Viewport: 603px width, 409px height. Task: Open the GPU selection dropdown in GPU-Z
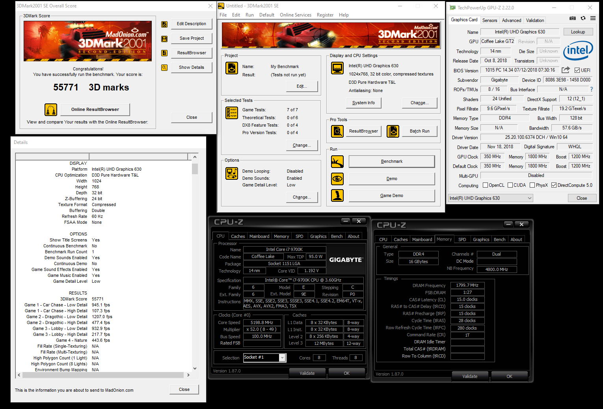[491, 198]
